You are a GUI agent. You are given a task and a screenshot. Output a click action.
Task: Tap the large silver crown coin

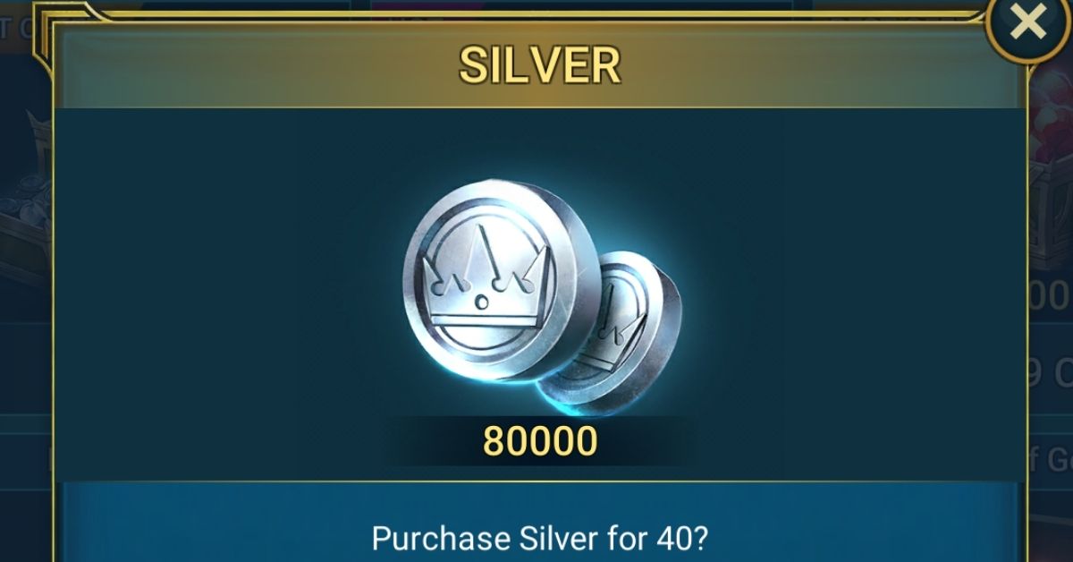[x=496, y=280]
